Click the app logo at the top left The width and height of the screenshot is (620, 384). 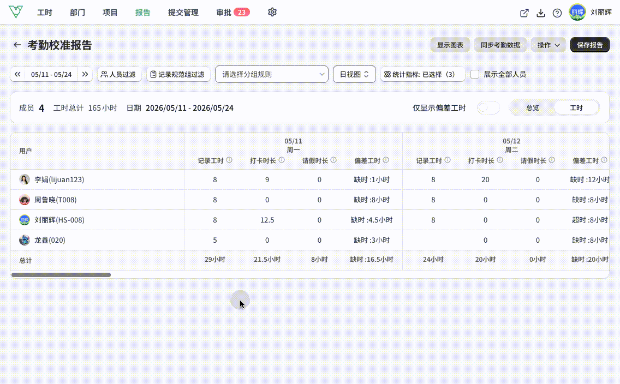[16, 12]
